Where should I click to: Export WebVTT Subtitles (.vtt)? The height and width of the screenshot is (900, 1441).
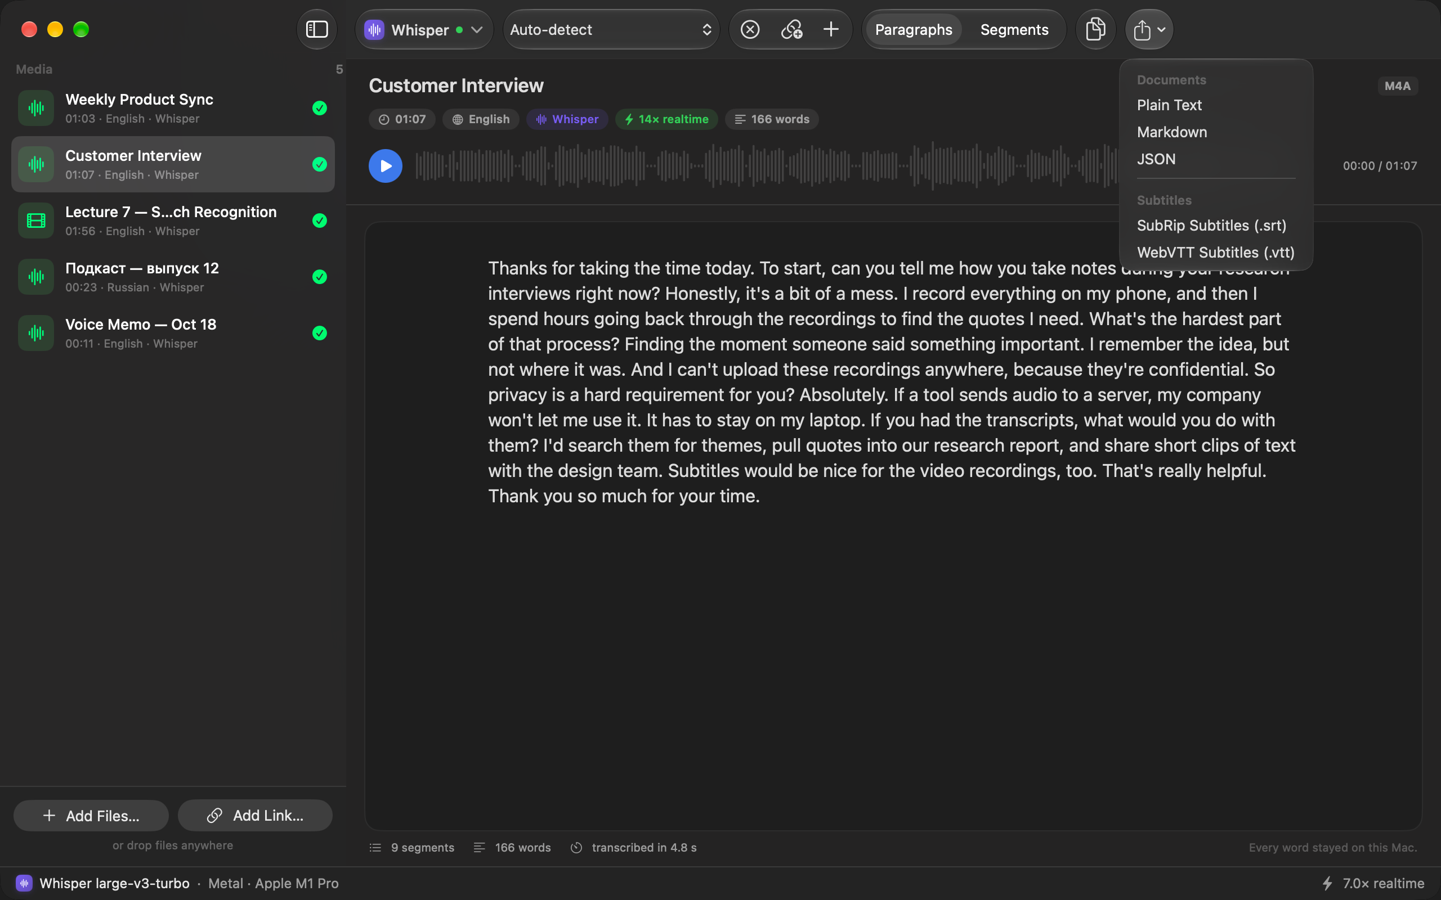1216,253
